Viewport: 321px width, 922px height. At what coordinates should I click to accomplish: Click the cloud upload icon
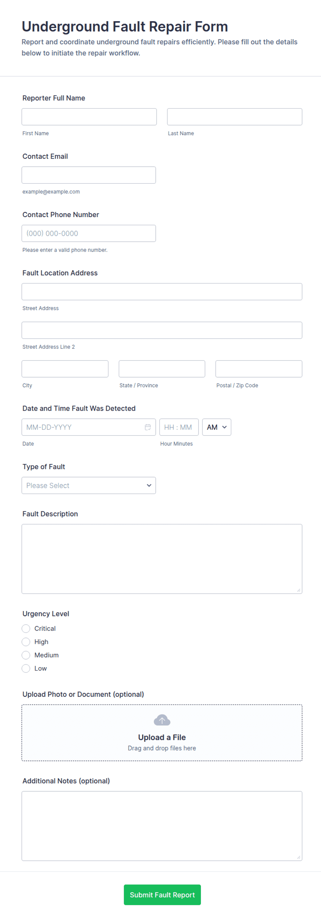click(162, 720)
